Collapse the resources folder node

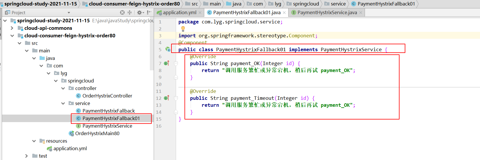(34, 141)
